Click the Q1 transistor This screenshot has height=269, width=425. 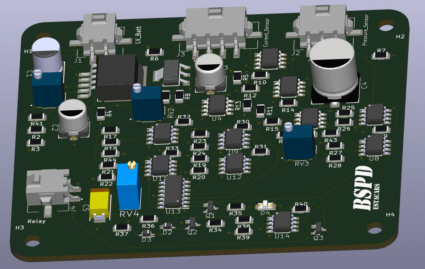[x=210, y=207]
